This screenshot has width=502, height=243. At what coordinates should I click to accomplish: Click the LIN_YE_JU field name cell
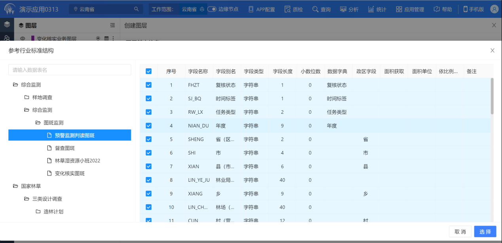199,180
